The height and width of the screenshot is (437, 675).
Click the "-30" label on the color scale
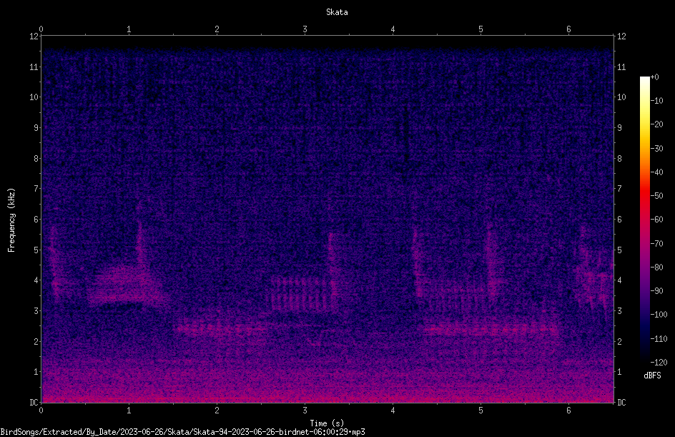[x=656, y=149]
